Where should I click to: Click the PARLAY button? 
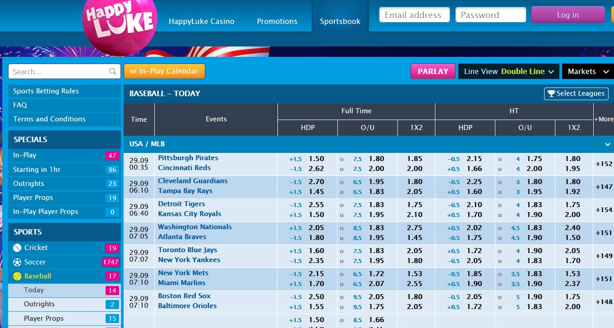(433, 71)
